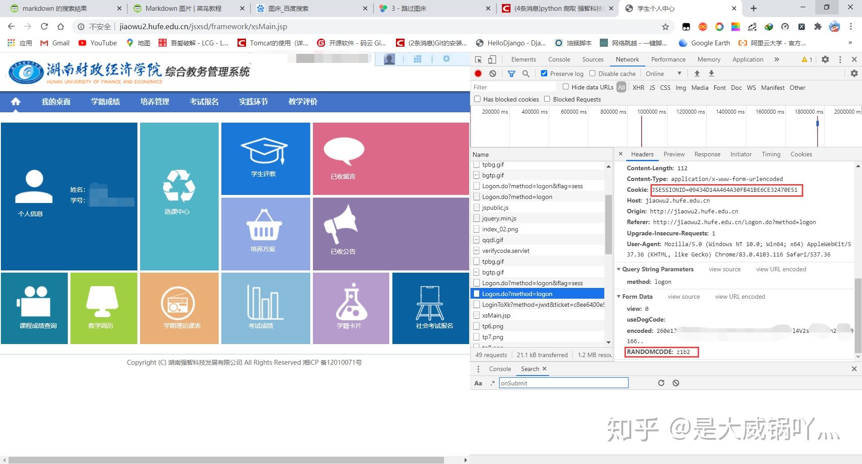Enable the Disable cache checkbox
The image size is (862, 464).
pyautogui.click(x=592, y=73)
